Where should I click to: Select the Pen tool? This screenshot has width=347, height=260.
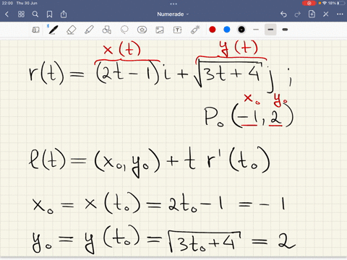[x=53, y=30]
